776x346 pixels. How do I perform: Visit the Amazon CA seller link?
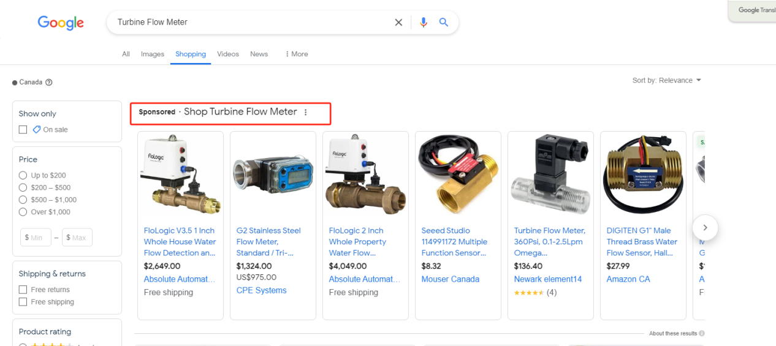pyautogui.click(x=628, y=279)
